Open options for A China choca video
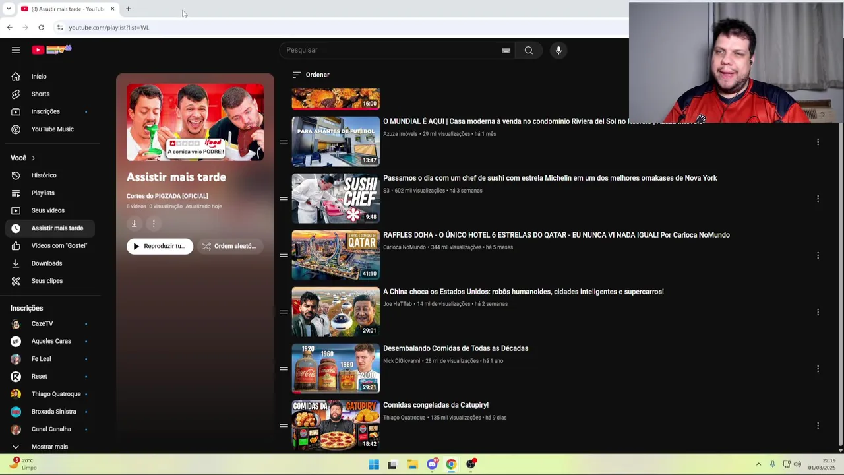The image size is (844, 475). [x=818, y=312]
